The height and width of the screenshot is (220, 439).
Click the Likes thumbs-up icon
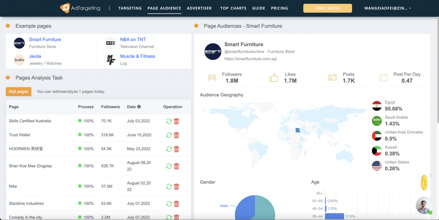(274, 78)
